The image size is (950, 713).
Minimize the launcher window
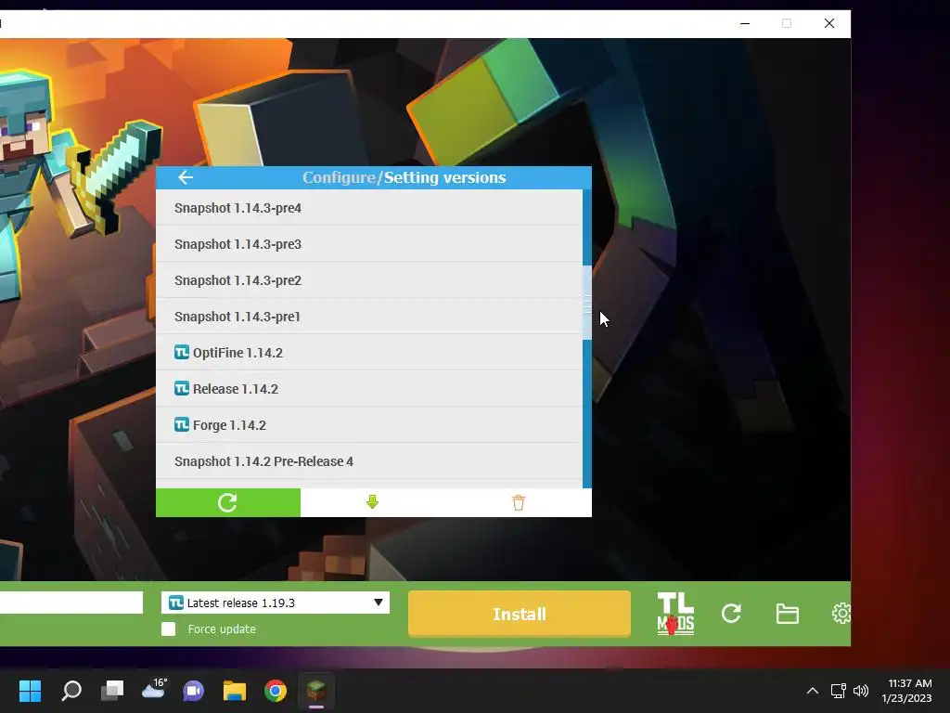745,23
